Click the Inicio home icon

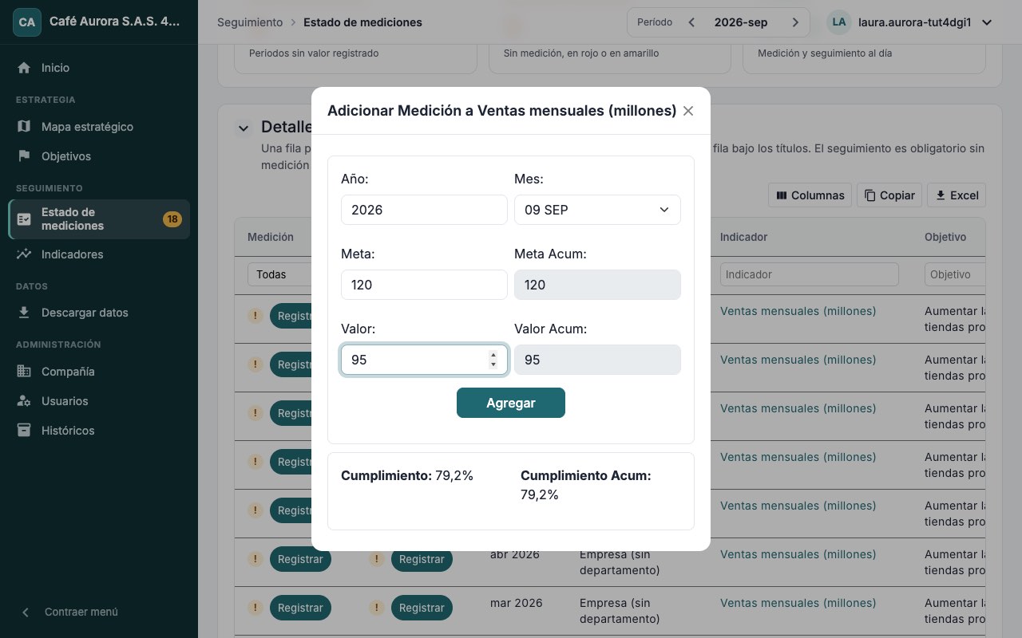(24, 68)
